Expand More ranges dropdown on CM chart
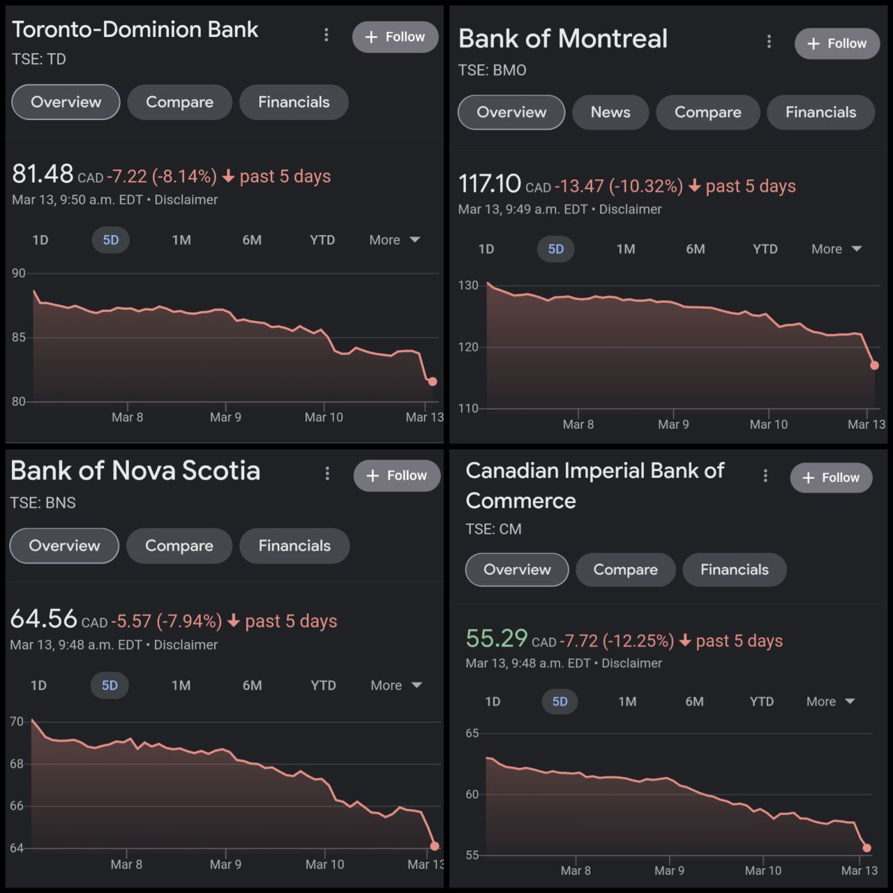893x893 pixels. [830, 702]
